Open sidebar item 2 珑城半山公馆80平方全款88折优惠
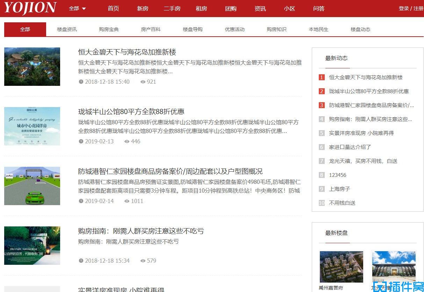 [x=369, y=91]
